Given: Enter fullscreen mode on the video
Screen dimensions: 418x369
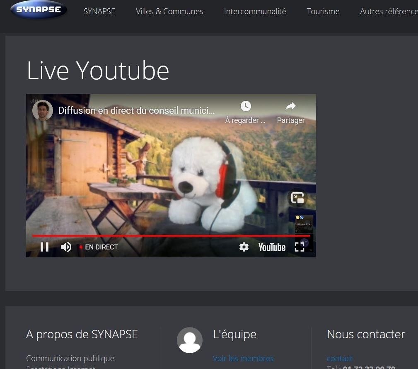Looking at the screenshot, I should click(299, 247).
